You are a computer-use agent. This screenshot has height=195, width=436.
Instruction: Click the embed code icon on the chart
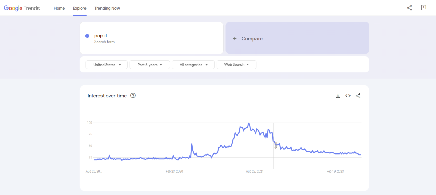pos(348,96)
